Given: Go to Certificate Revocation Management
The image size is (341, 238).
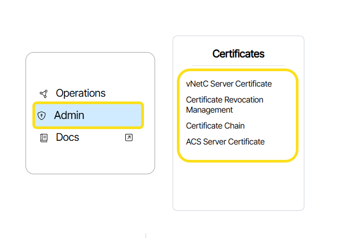Looking at the screenshot, I should (x=224, y=105).
